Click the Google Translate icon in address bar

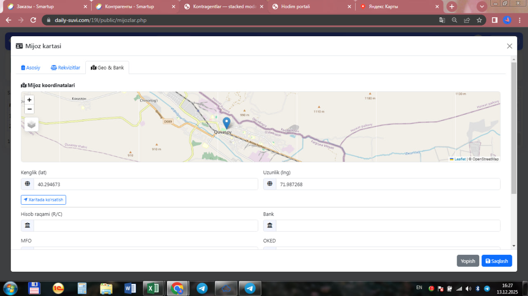click(442, 20)
